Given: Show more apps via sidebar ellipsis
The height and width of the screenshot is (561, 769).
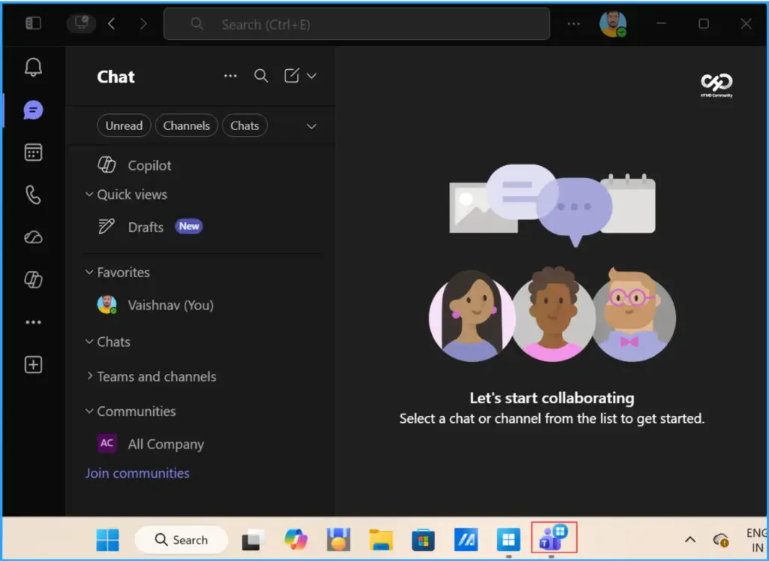Looking at the screenshot, I should 33,322.
